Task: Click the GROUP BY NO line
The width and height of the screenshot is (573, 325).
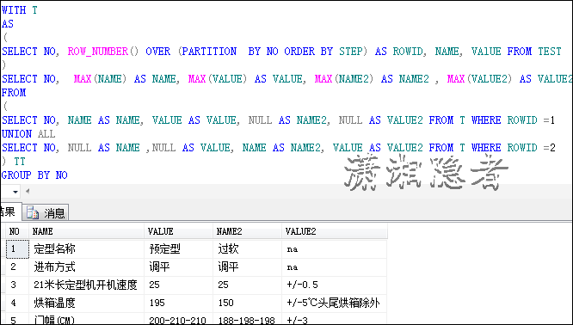Action: click(x=34, y=175)
